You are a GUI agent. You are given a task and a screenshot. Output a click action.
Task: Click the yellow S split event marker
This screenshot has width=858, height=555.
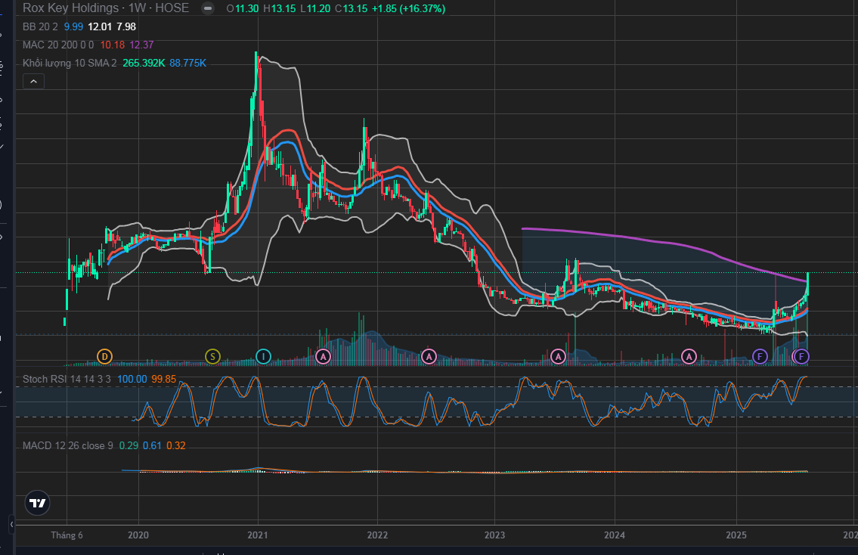pyautogui.click(x=212, y=357)
